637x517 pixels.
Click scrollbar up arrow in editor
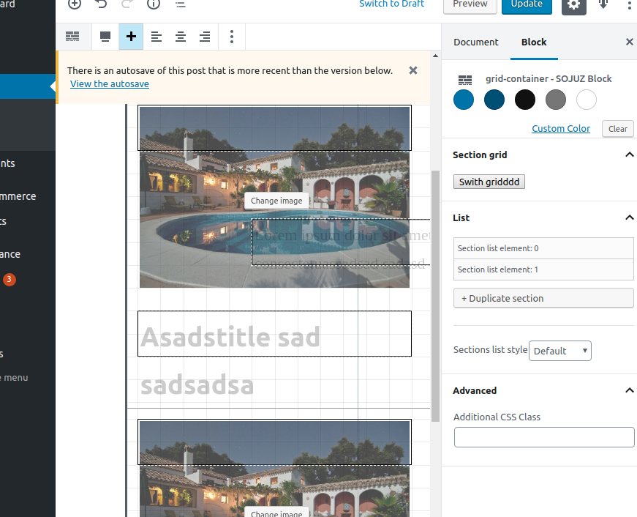pyautogui.click(x=435, y=56)
